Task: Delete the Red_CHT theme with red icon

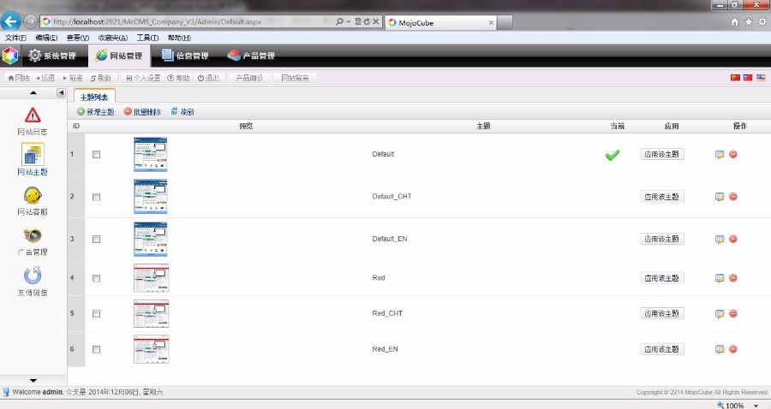Action: 733,313
